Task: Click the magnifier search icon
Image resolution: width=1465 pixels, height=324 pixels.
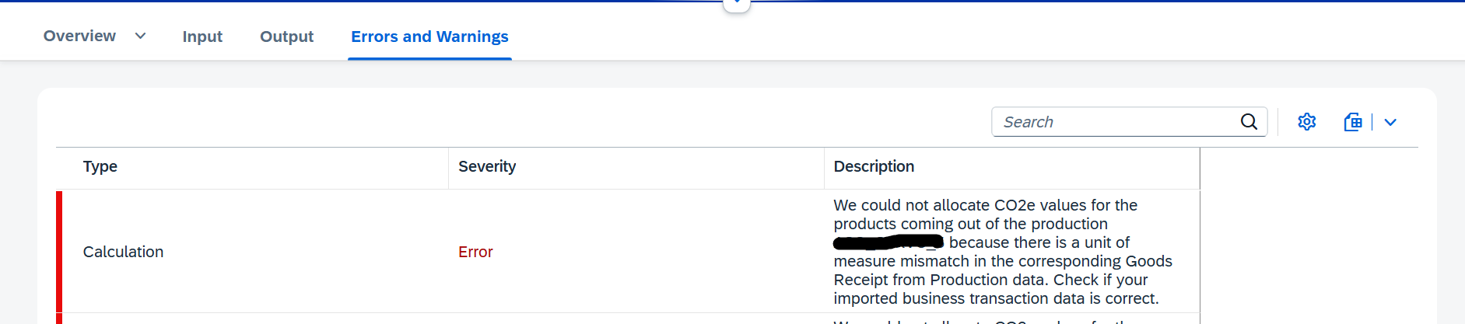Action: [x=1249, y=122]
